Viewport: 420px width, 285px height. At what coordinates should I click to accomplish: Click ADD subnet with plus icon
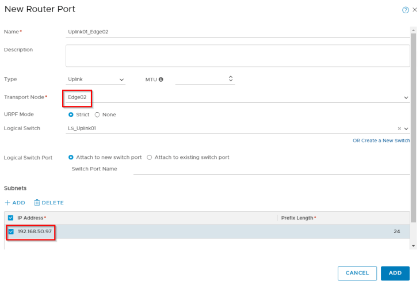(15, 203)
